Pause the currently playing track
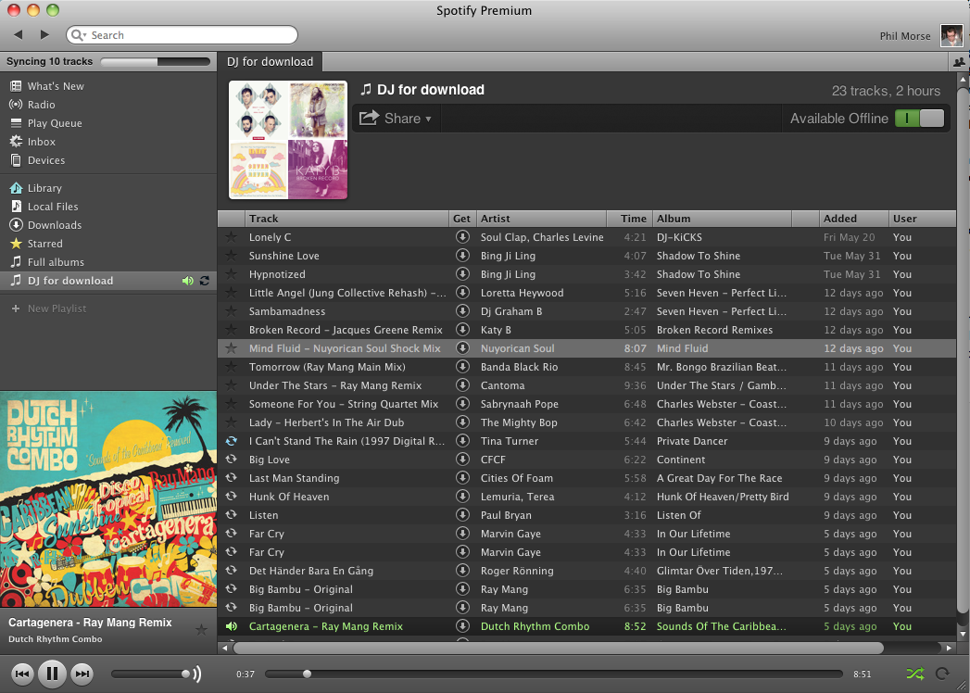The height and width of the screenshot is (693, 970). pos(53,674)
